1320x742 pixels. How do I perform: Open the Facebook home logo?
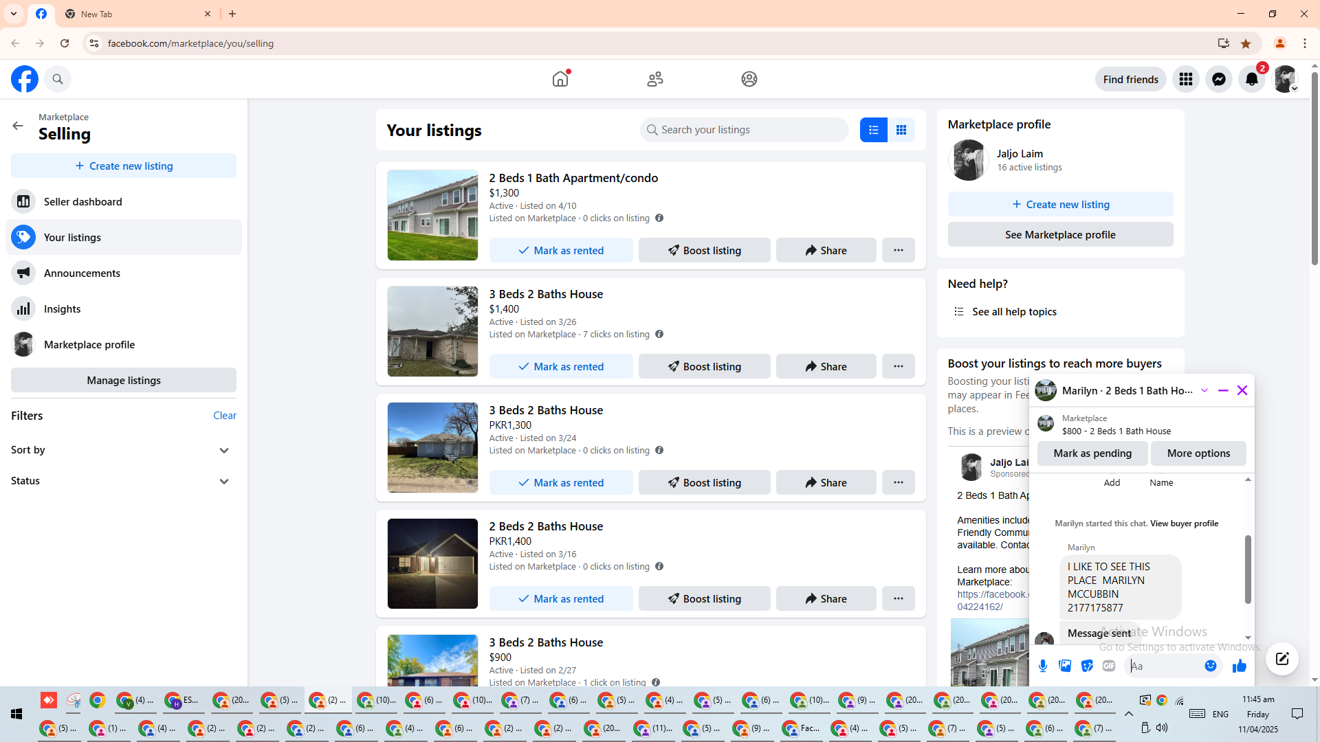[25, 79]
